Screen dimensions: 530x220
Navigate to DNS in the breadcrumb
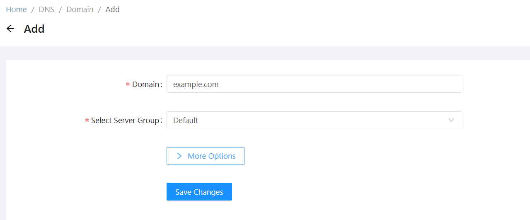point(46,10)
